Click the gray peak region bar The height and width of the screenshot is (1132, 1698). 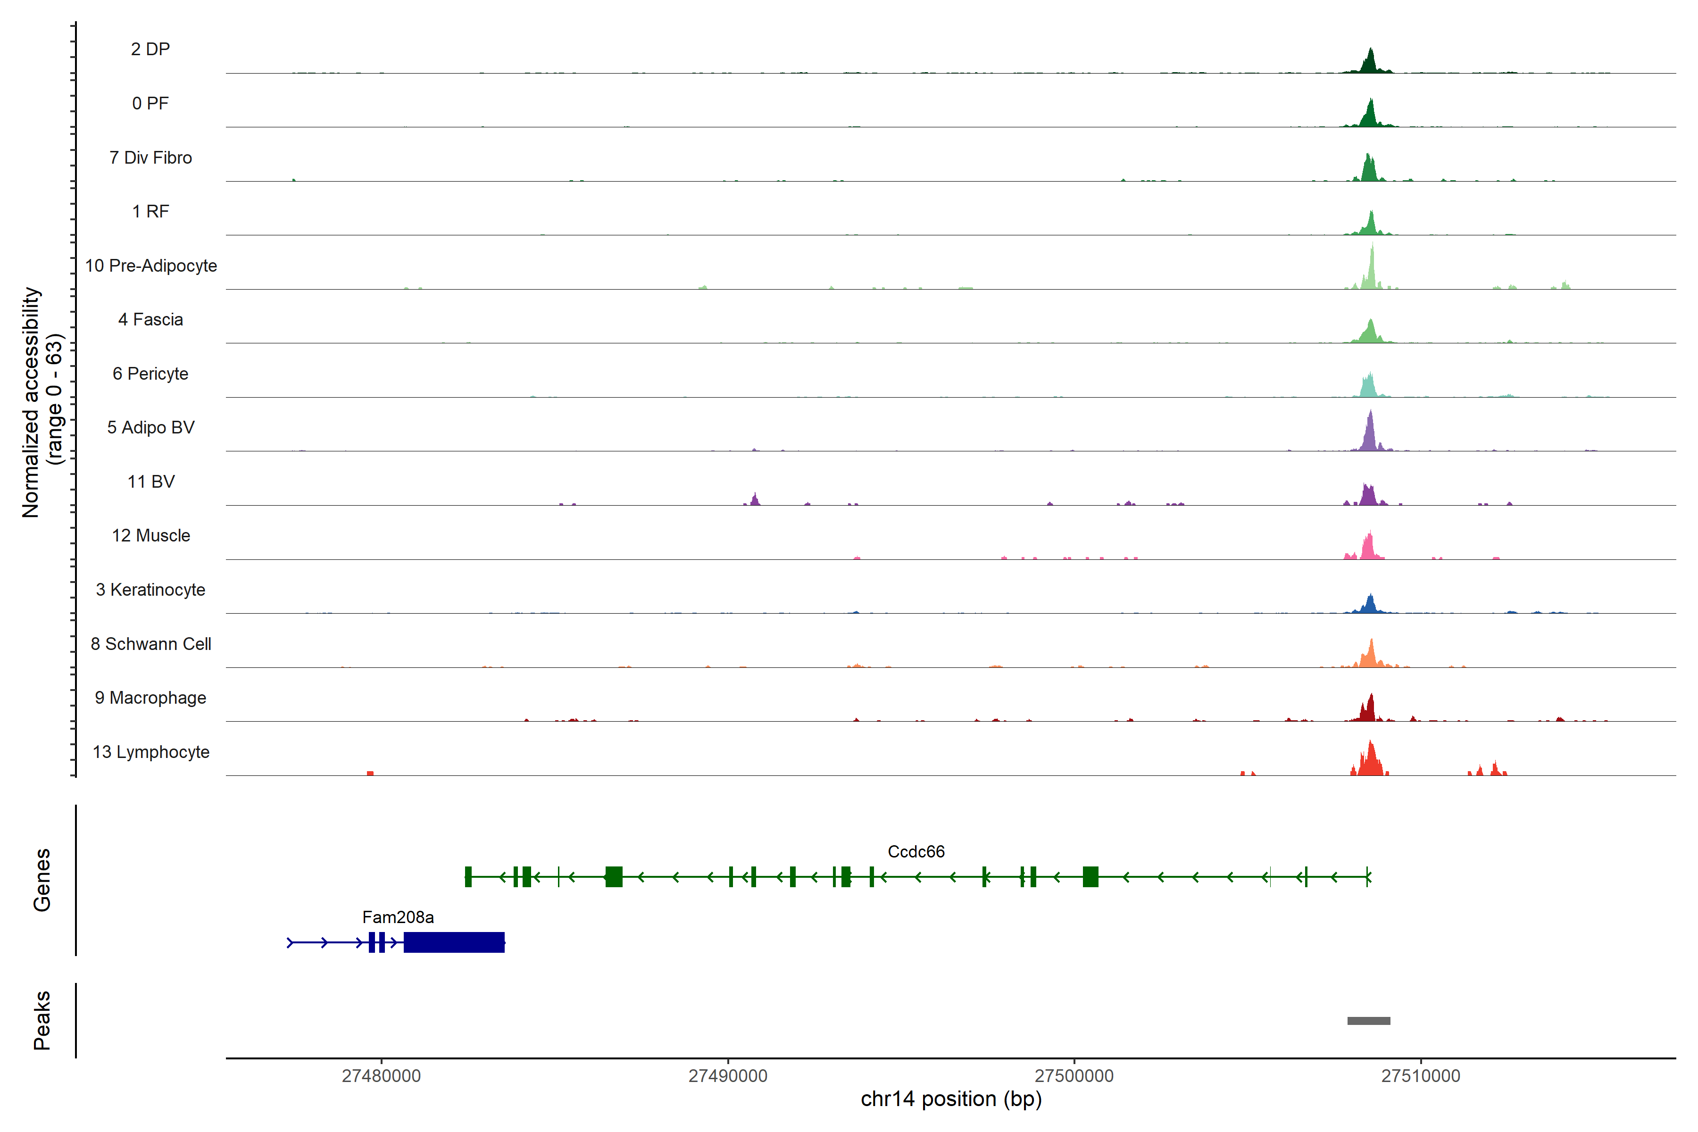1368,1020
